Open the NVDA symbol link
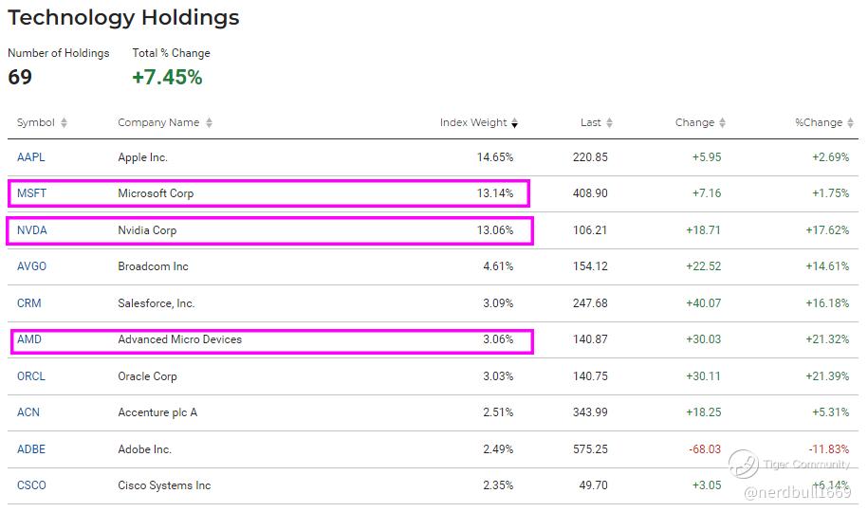Viewport: 868px width, 512px height. [31, 230]
